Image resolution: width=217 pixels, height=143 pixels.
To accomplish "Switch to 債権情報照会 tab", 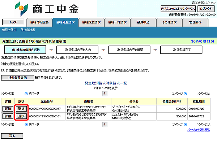I will pyautogui.click(x=39, y=22).
